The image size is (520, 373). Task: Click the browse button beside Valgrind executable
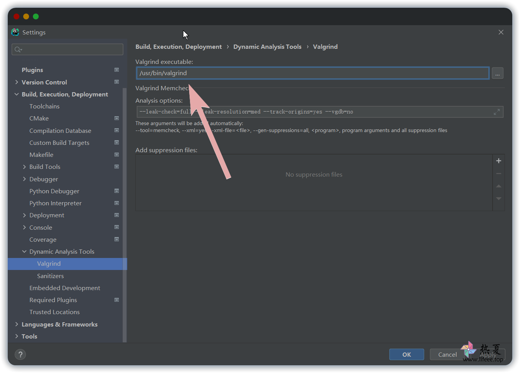pyautogui.click(x=497, y=73)
